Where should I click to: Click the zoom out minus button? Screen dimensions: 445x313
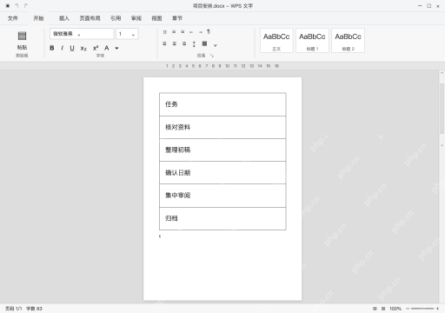408,309
